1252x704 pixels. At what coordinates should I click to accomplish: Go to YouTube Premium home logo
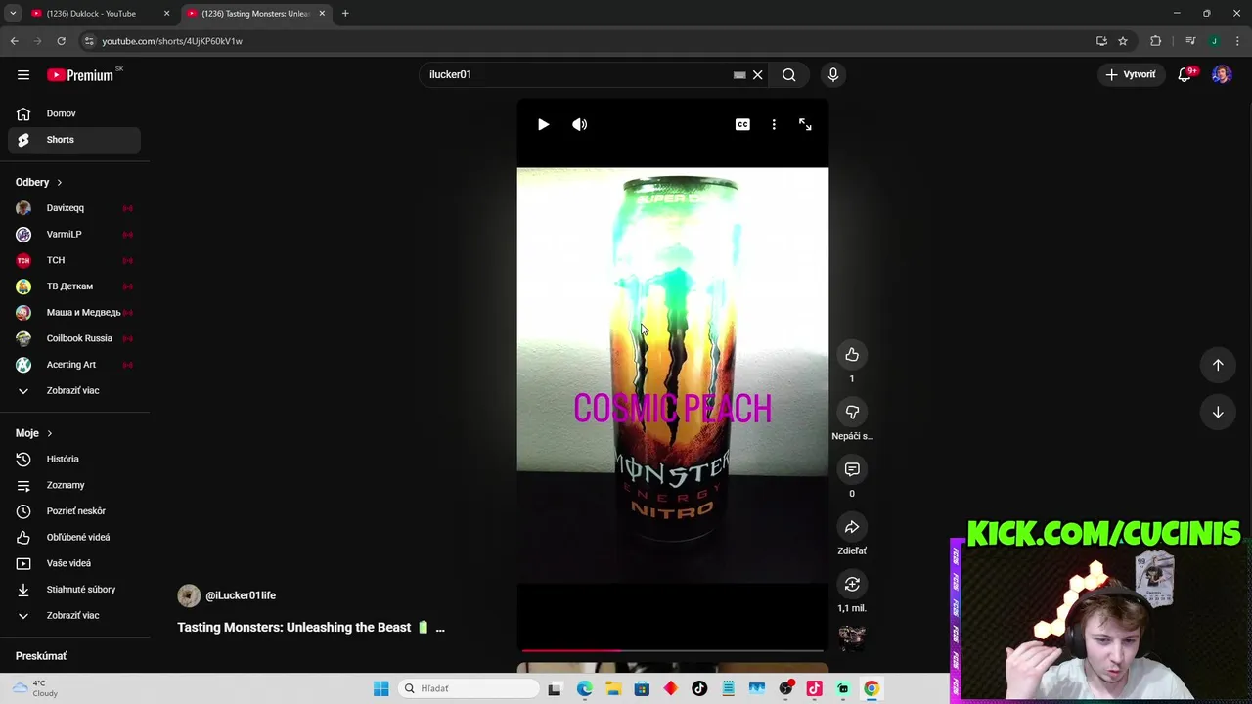(80, 75)
